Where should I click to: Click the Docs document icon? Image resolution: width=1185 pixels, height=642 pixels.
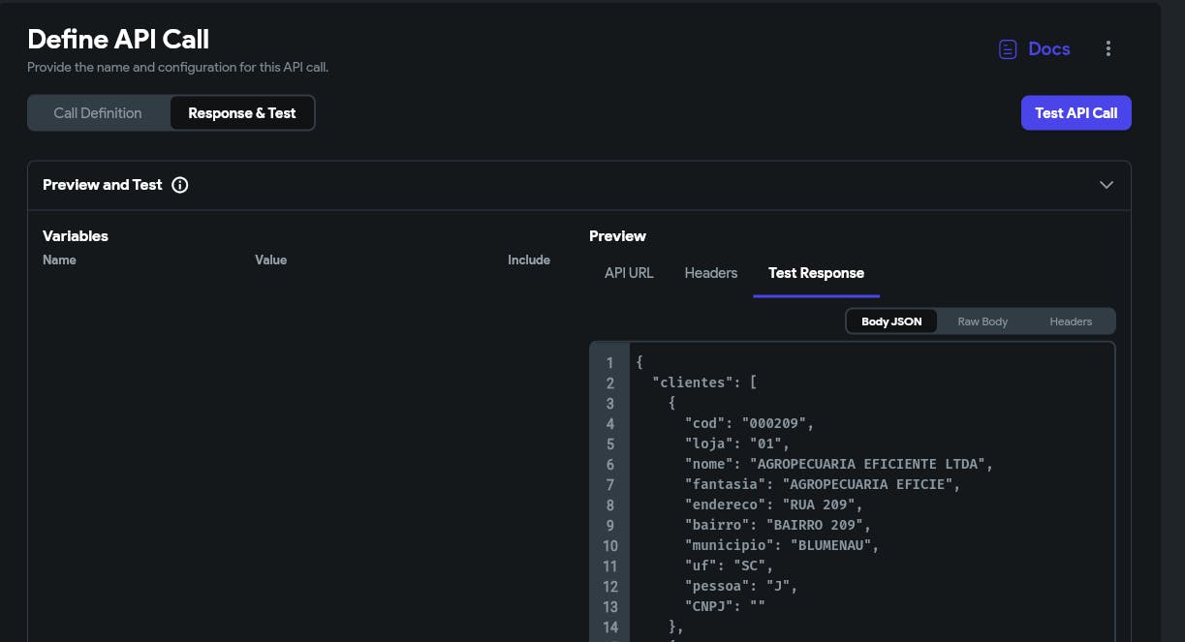[x=1008, y=49]
